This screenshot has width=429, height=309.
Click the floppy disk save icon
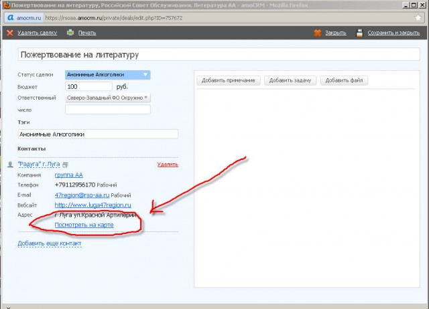tap(360, 32)
